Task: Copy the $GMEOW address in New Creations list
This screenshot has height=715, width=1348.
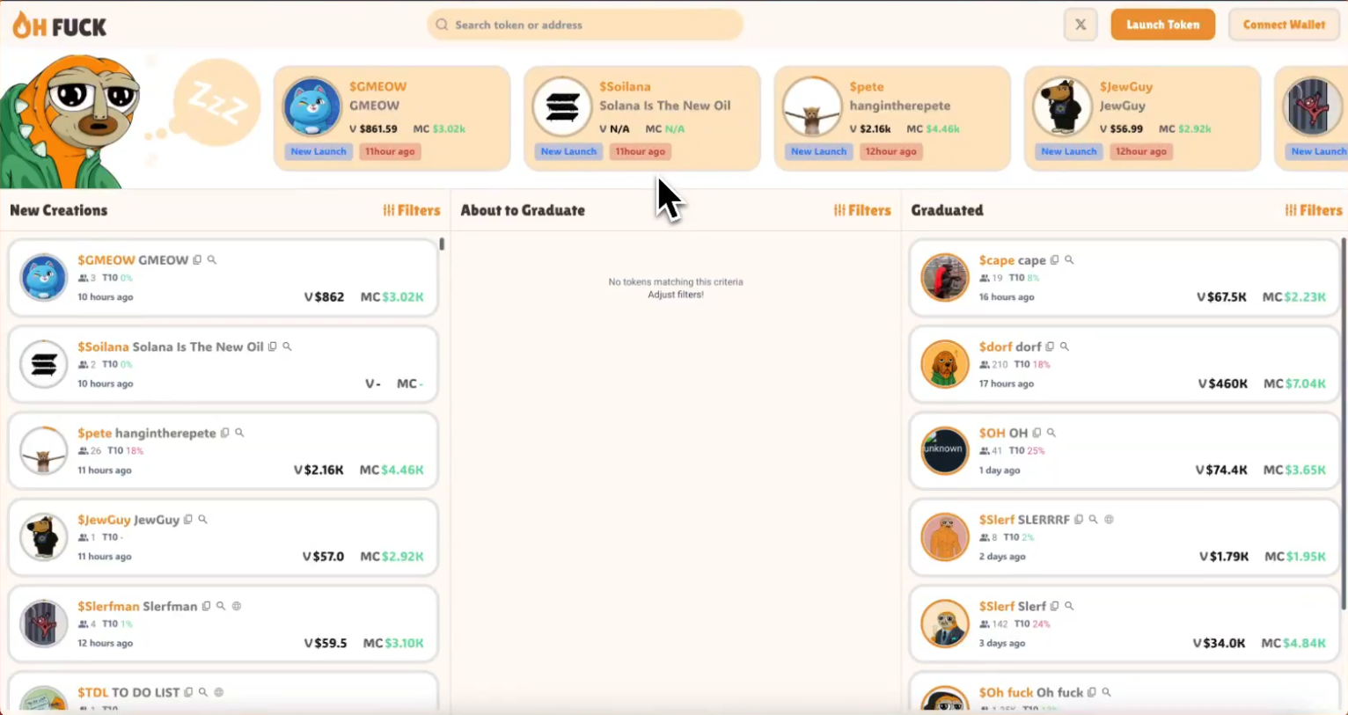Action: (x=197, y=260)
